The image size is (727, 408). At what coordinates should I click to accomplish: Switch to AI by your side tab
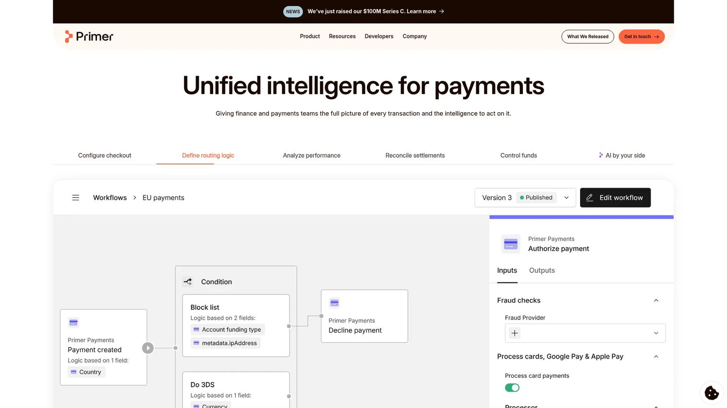[x=622, y=155]
